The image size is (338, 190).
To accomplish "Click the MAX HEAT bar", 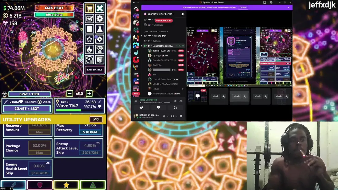I will click(54, 8).
